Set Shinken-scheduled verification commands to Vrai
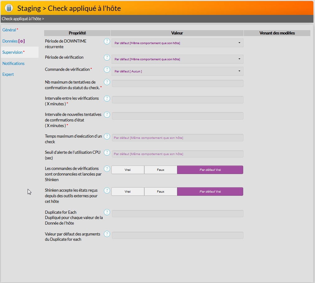Viewport: 315px width, 283px height. click(x=128, y=170)
